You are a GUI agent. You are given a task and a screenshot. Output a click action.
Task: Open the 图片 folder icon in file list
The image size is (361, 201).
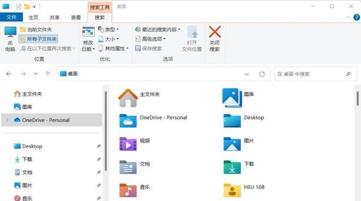pos(232,144)
